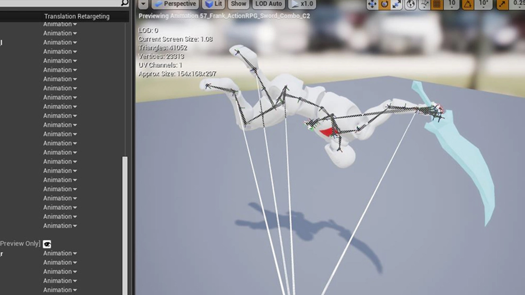
Task: Toggle the Preview Only eye icon
Action: click(47, 244)
